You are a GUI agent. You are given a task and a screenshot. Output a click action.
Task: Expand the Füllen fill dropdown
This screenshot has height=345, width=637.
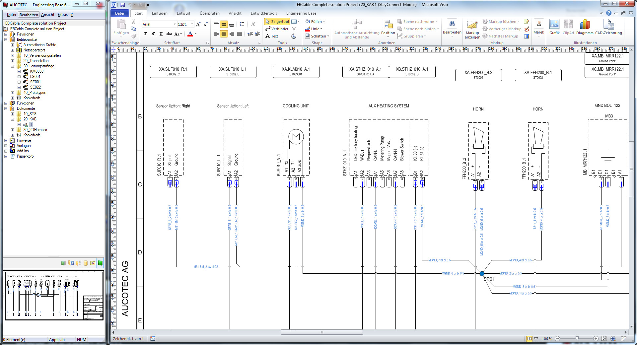(324, 22)
